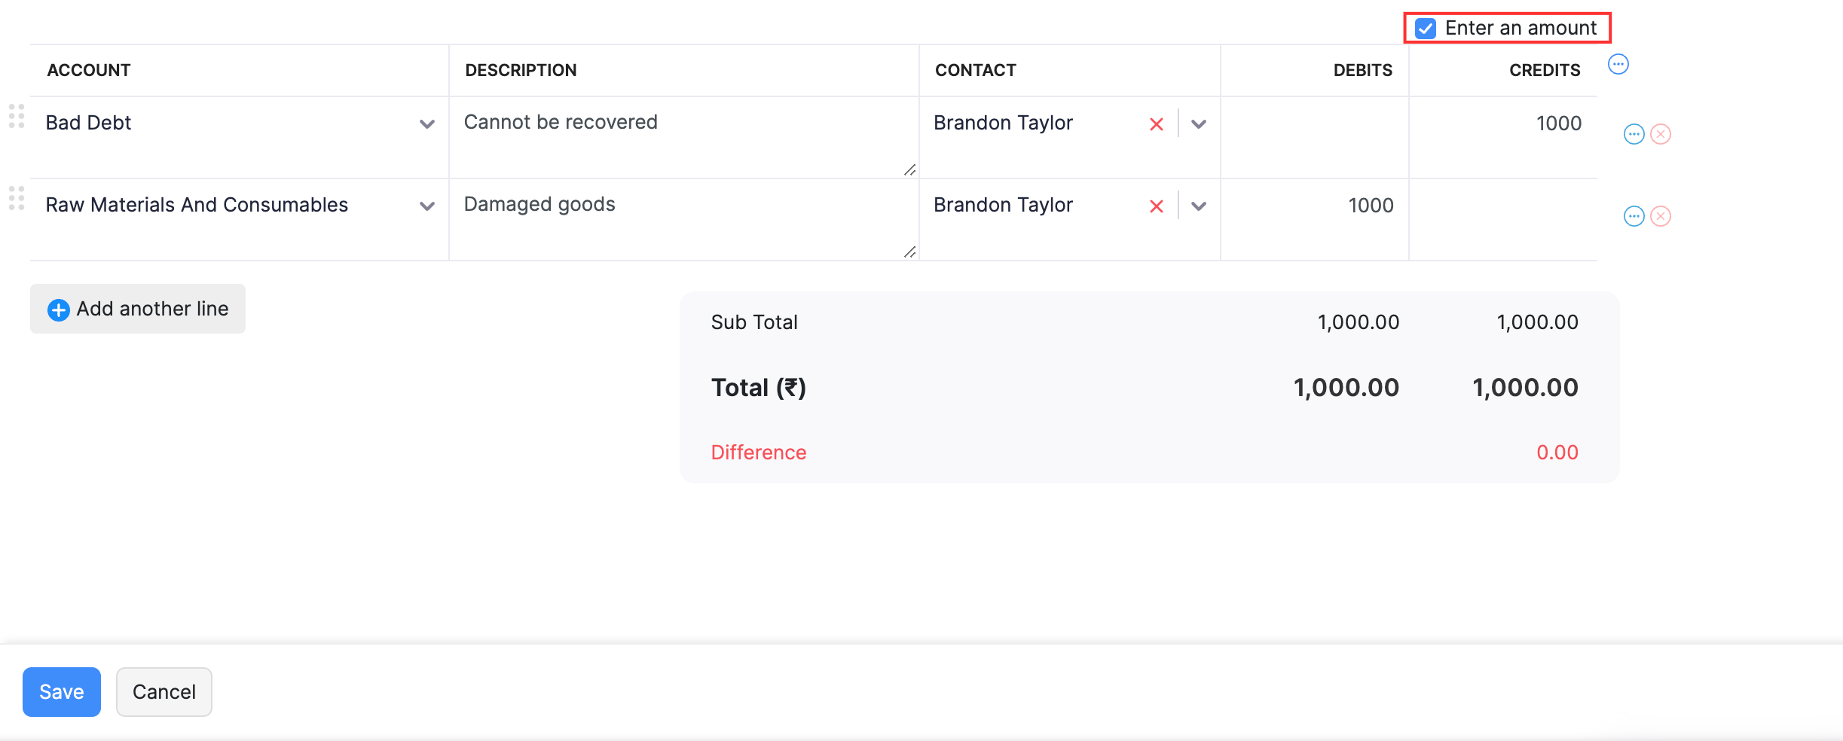The height and width of the screenshot is (741, 1843).
Task: Click Add another line button
Action: pyautogui.click(x=138, y=309)
